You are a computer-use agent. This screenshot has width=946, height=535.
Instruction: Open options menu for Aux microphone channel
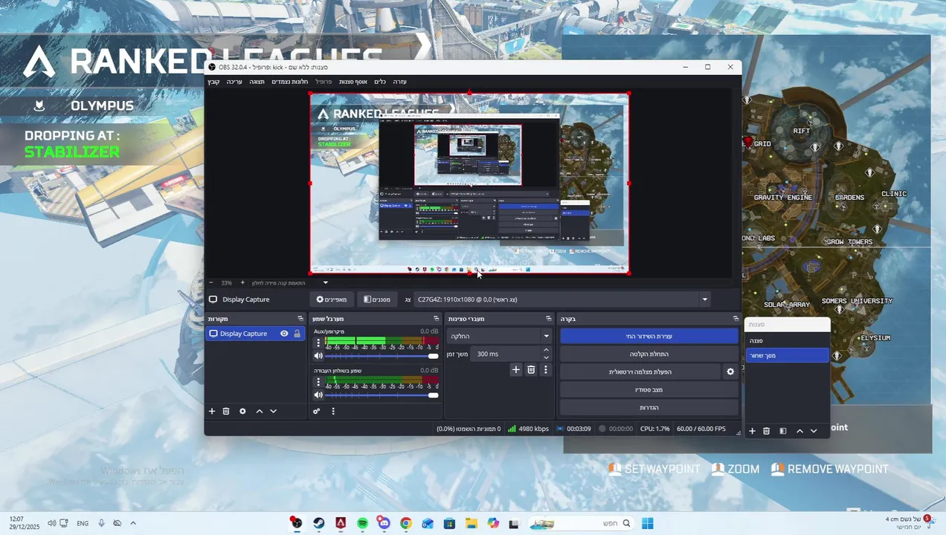click(x=318, y=343)
